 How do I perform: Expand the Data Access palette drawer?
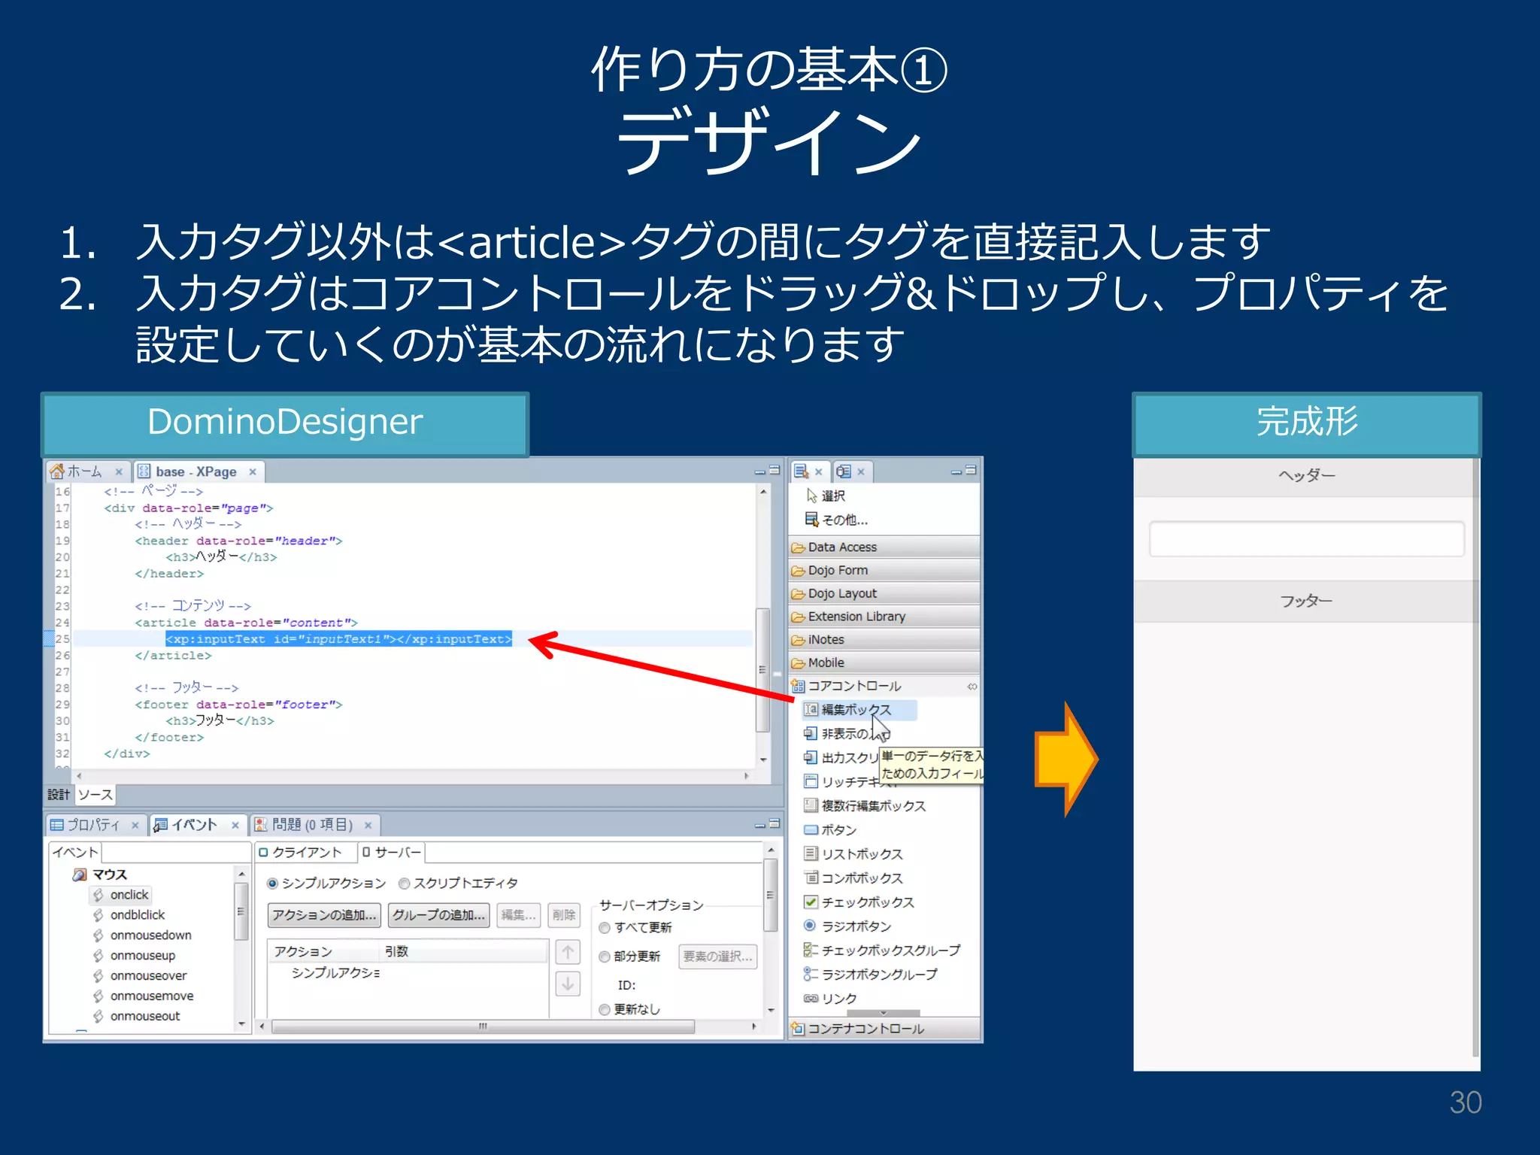(x=884, y=547)
